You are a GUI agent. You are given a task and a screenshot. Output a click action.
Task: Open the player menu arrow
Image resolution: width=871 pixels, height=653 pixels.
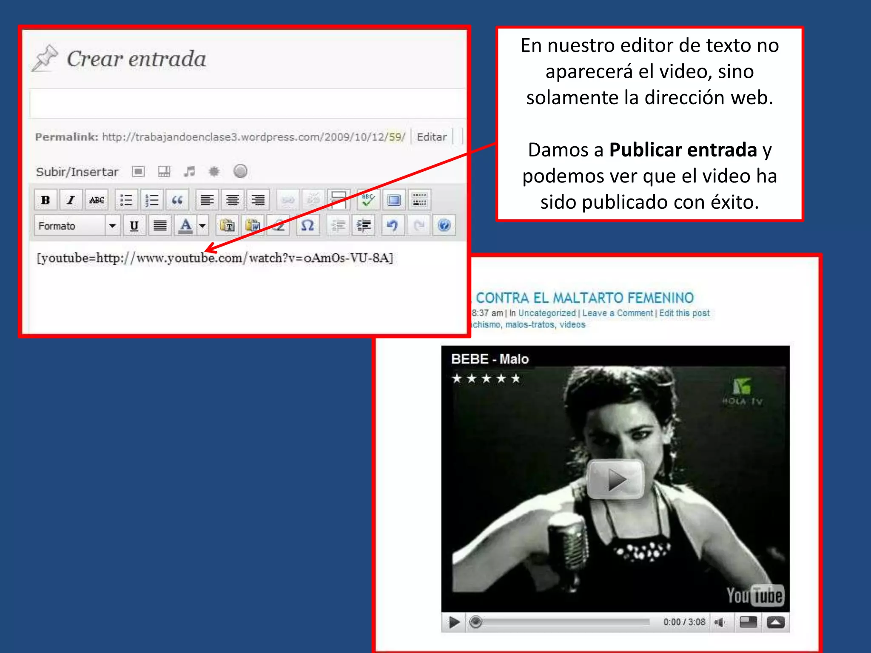pos(776,622)
